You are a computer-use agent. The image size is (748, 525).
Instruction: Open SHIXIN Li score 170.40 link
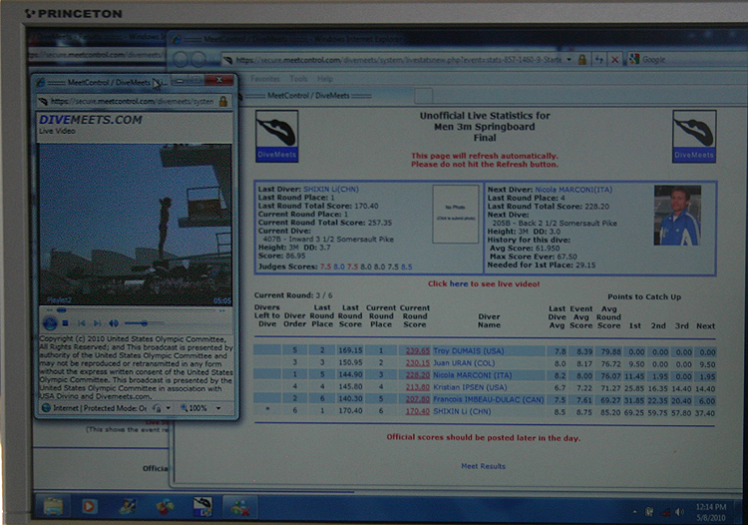point(418,411)
